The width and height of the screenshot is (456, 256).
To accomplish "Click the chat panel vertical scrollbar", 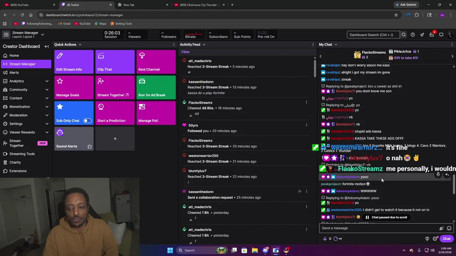I will pyautogui.click(x=454, y=185).
